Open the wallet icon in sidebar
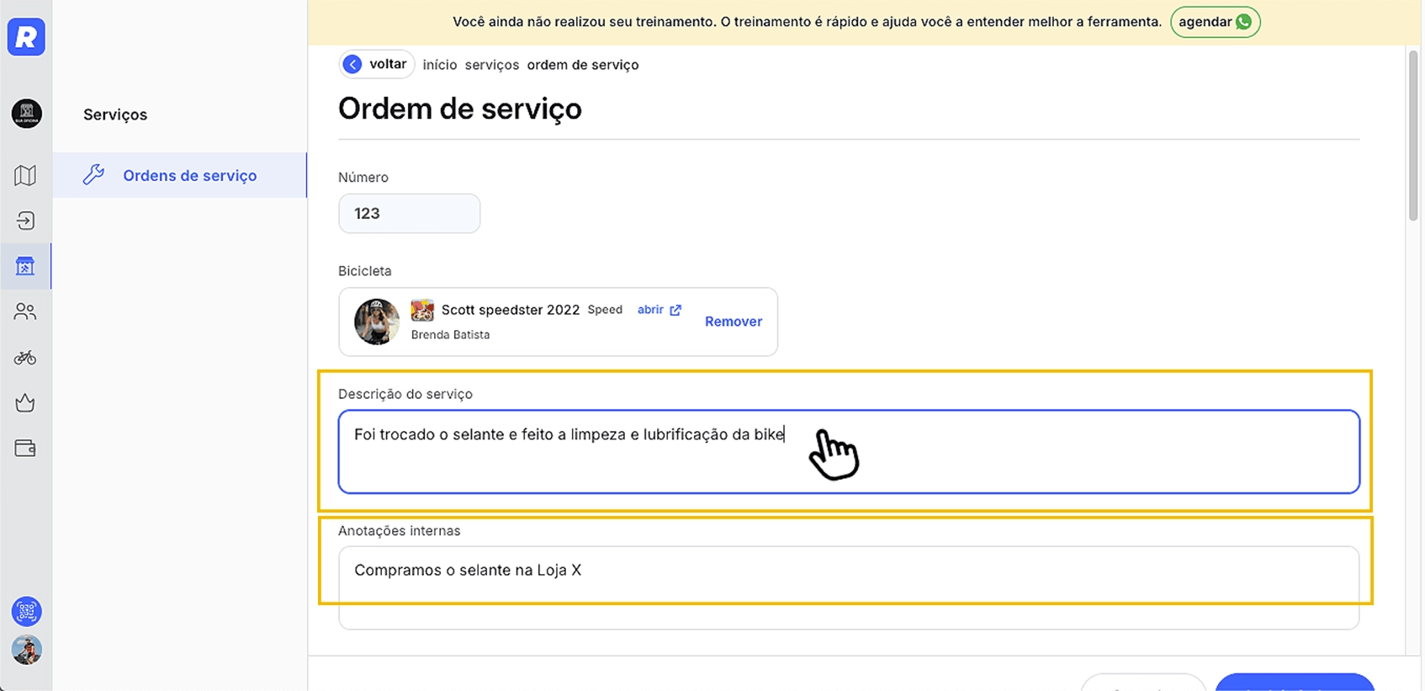 (25, 449)
